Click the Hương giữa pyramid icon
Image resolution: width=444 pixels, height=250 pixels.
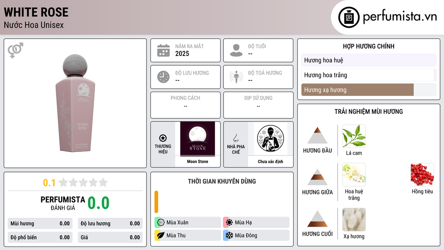[x=317, y=177]
